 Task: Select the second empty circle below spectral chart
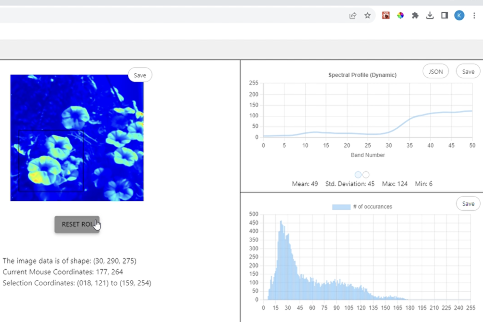[x=366, y=175]
